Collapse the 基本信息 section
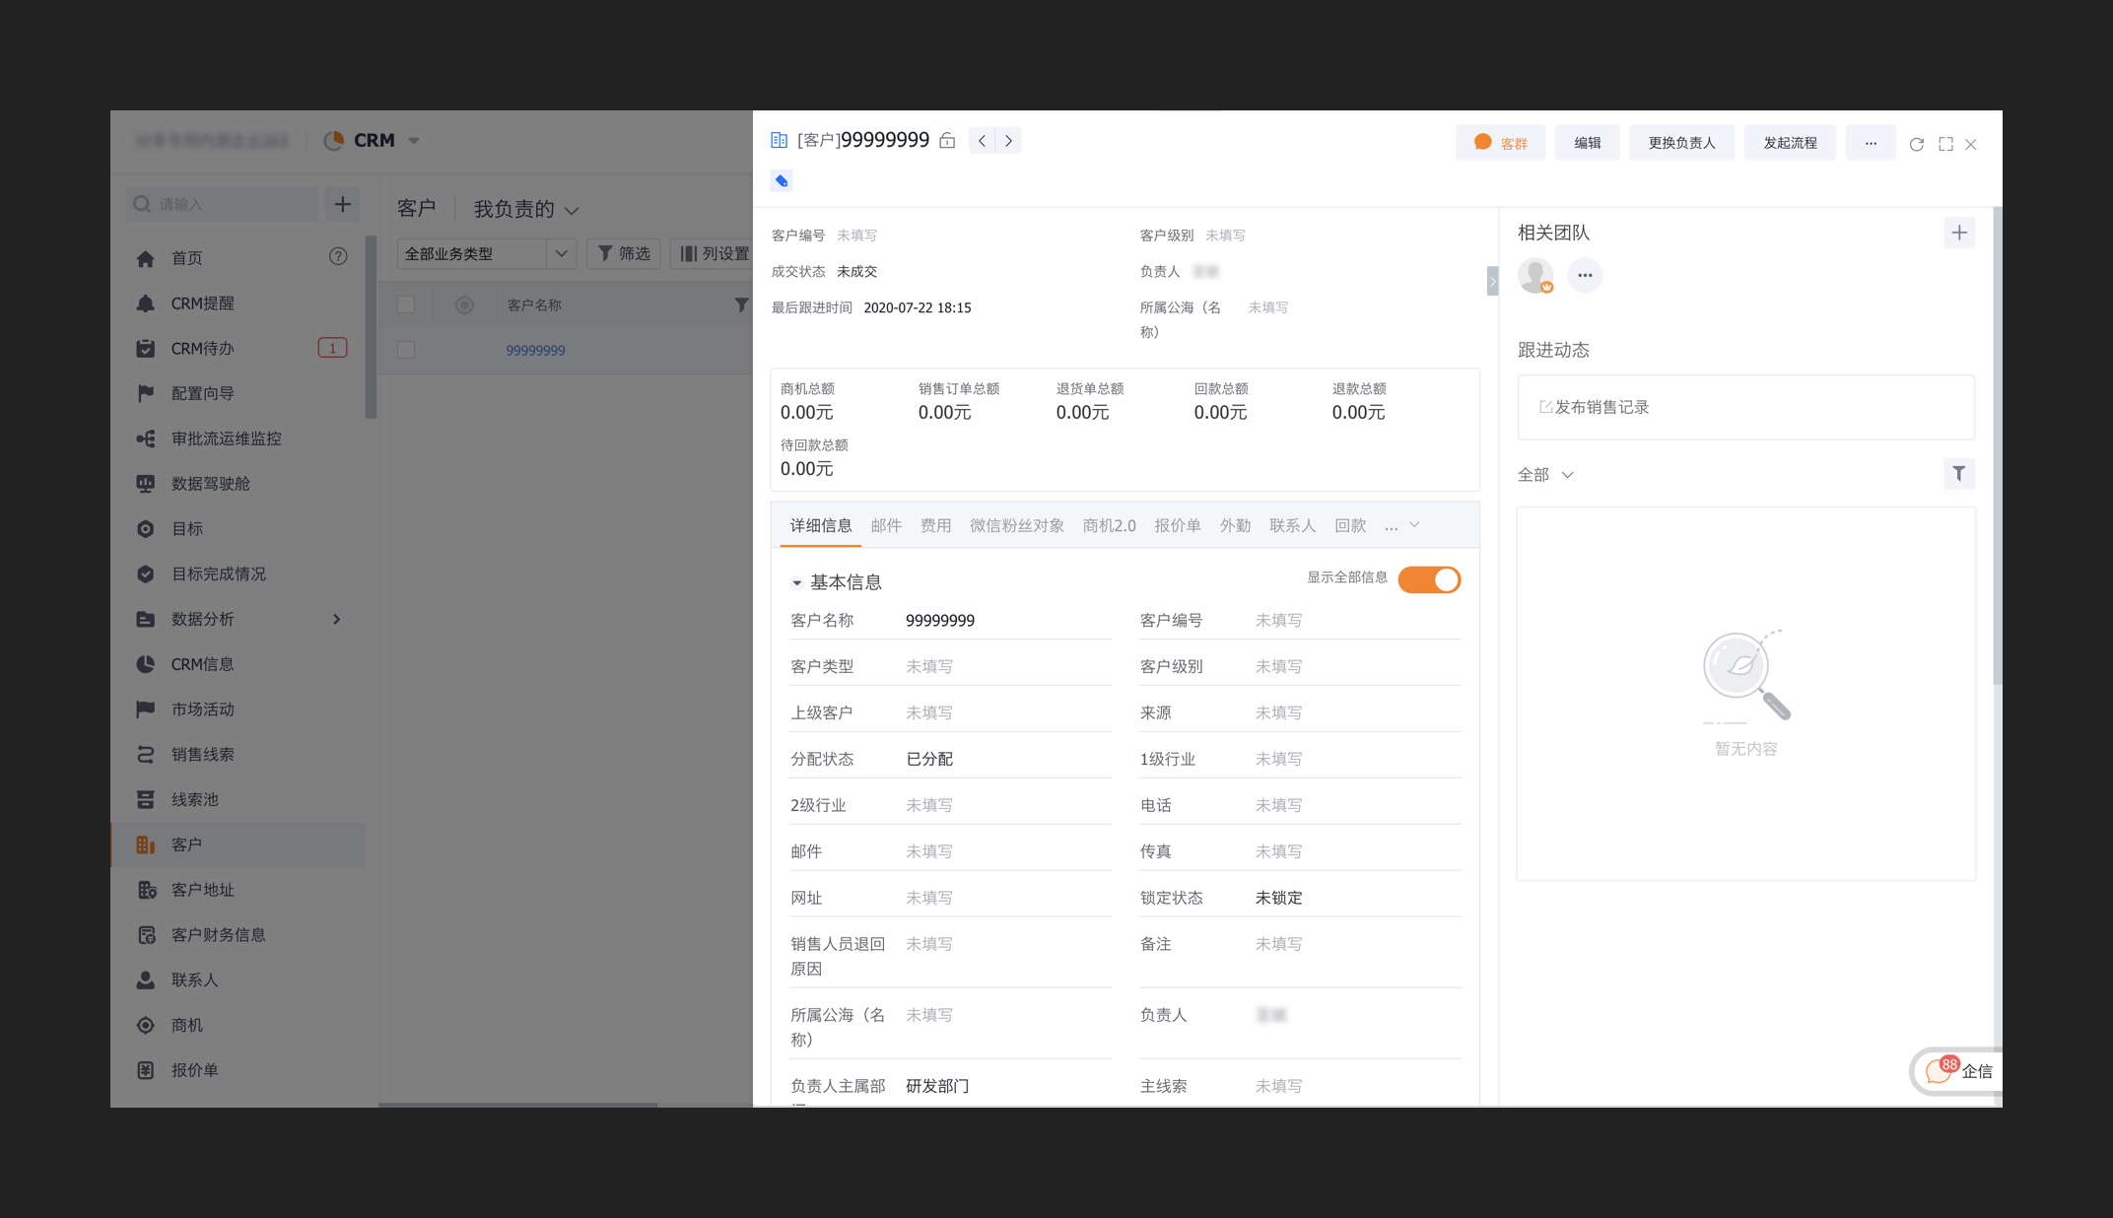Image resolution: width=2113 pixels, height=1218 pixels. (x=796, y=582)
